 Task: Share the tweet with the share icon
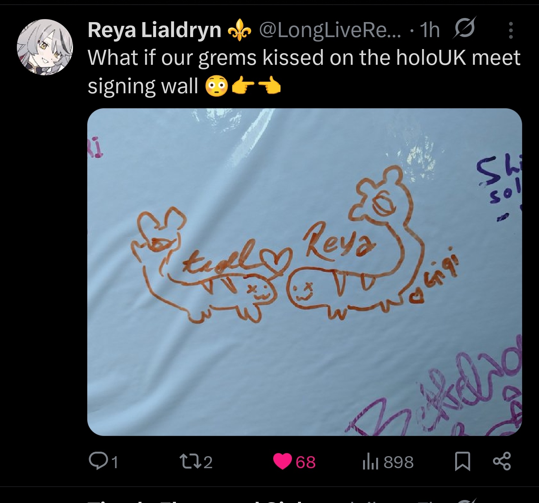pyautogui.click(x=502, y=461)
